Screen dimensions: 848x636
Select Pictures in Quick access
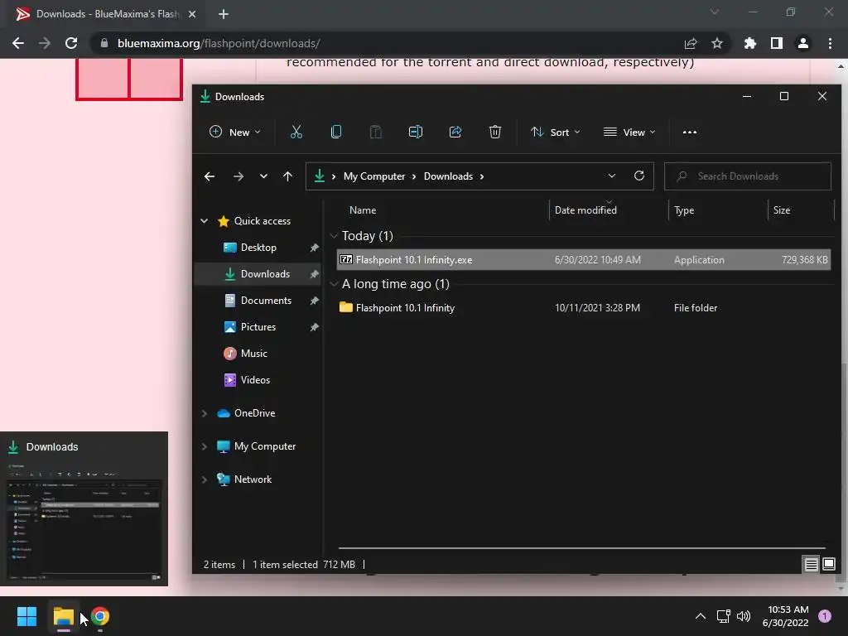coord(258,326)
